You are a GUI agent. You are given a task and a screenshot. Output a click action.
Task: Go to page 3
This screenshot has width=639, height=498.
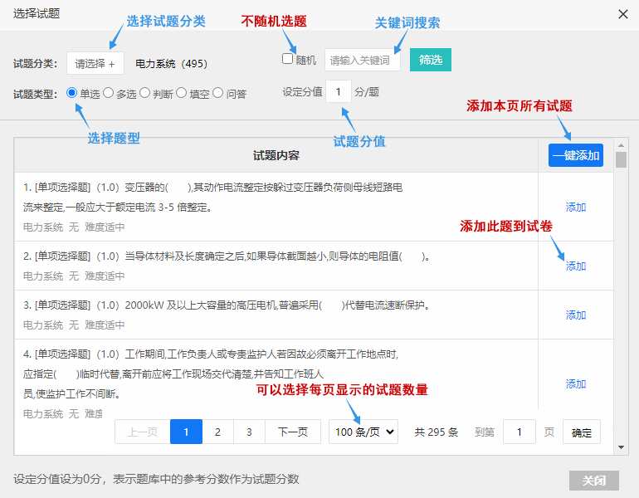pyautogui.click(x=249, y=432)
